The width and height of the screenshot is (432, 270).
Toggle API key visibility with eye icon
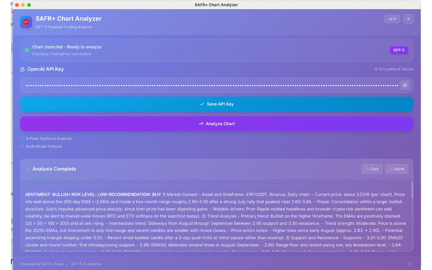405,85
